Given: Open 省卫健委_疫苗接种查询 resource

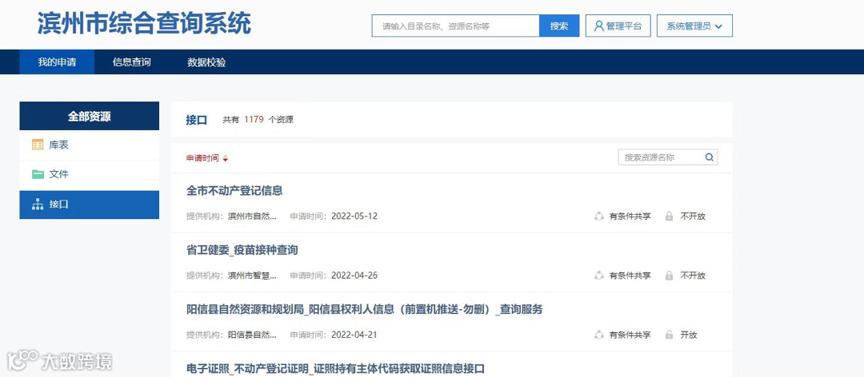Looking at the screenshot, I should pyautogui.click(x=242, y=251).
